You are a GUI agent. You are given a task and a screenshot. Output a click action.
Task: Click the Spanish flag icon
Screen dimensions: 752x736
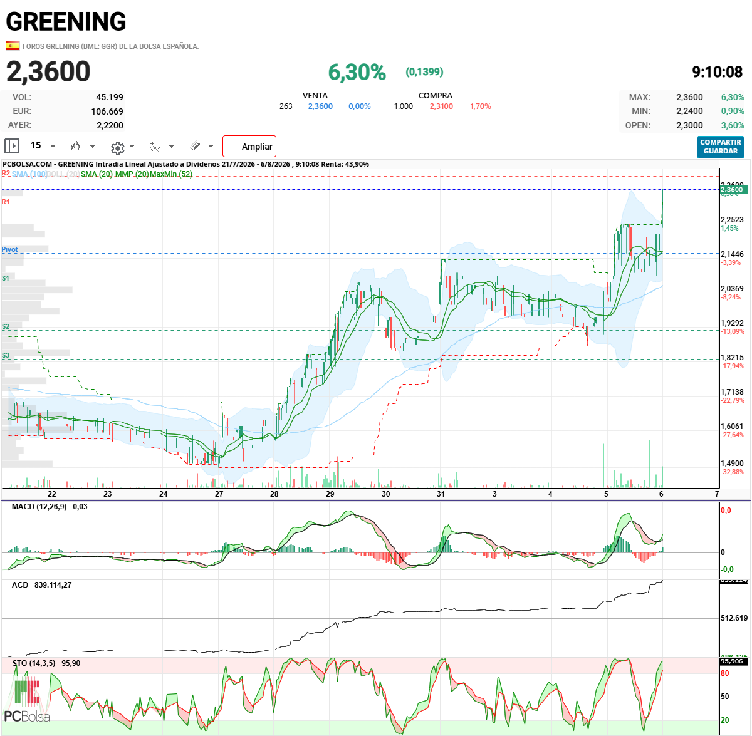13,46
